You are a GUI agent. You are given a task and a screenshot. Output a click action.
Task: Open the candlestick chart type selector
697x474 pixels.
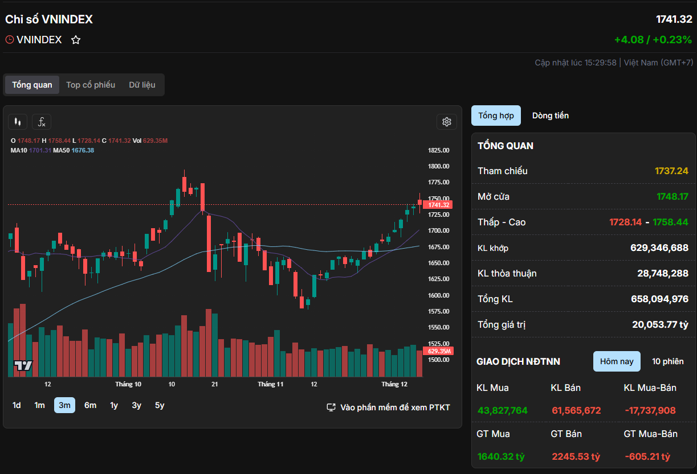(18, 122)
